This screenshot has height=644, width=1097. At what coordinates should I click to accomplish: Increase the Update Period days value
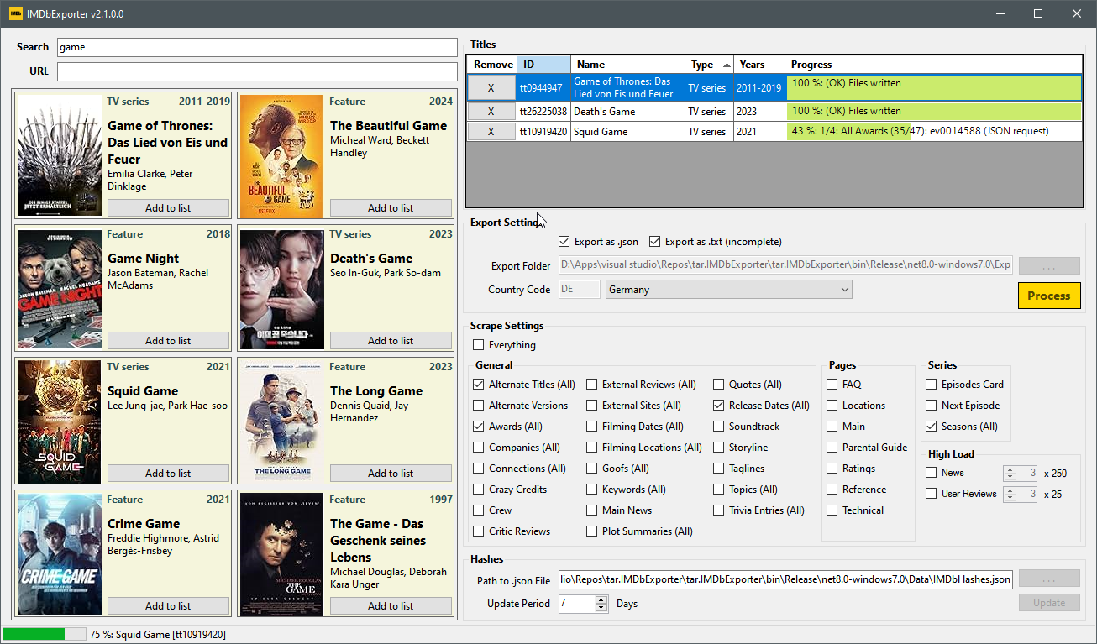(x=601, y=599)
